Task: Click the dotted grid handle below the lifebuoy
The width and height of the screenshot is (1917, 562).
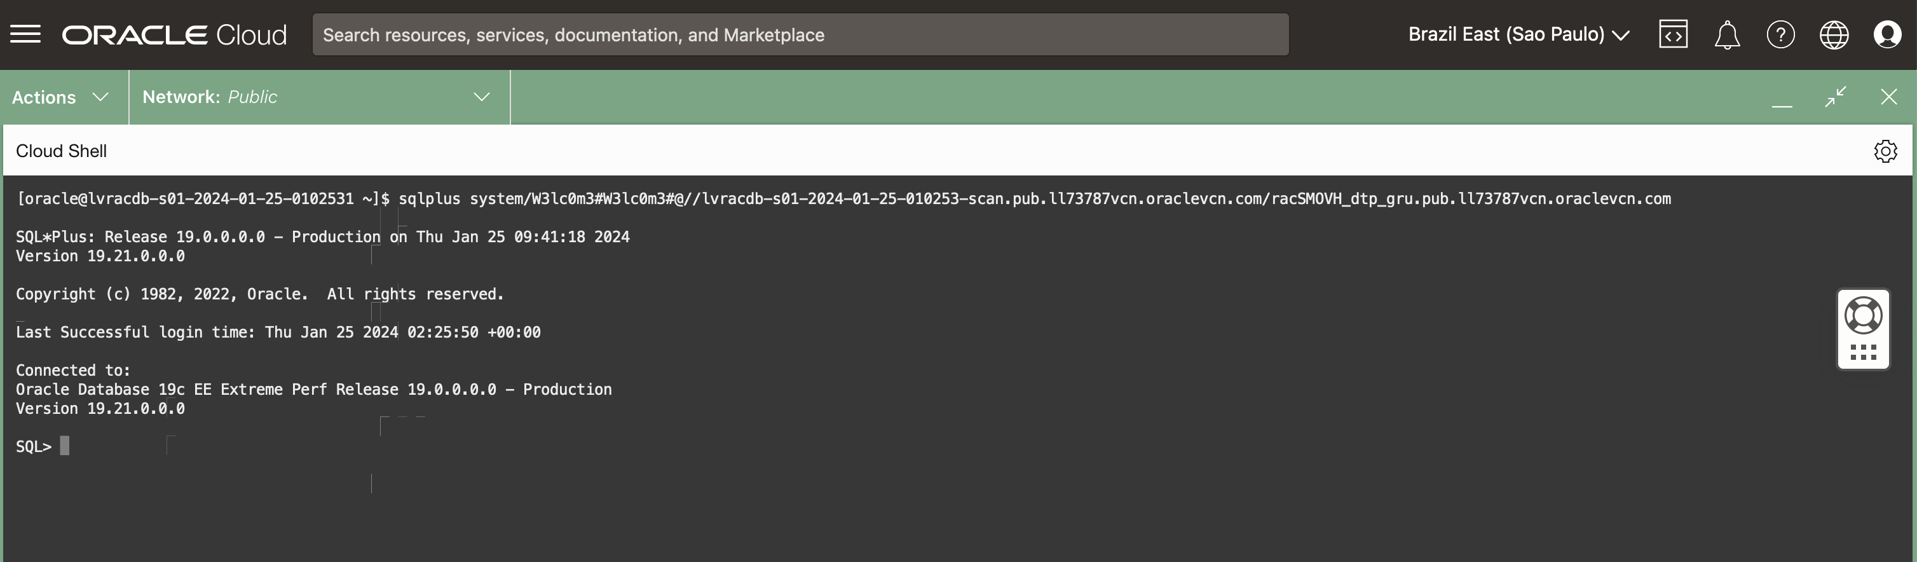Action: click(x=1864, y=352)
